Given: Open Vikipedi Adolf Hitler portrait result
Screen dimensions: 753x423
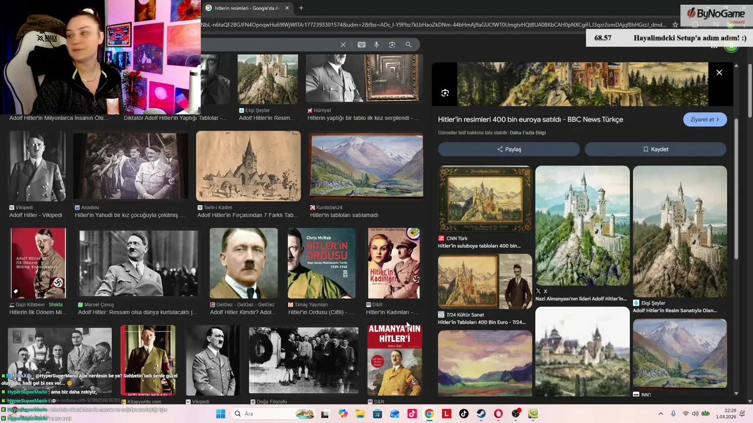Looking at the screenshot, I should point(37,166).
